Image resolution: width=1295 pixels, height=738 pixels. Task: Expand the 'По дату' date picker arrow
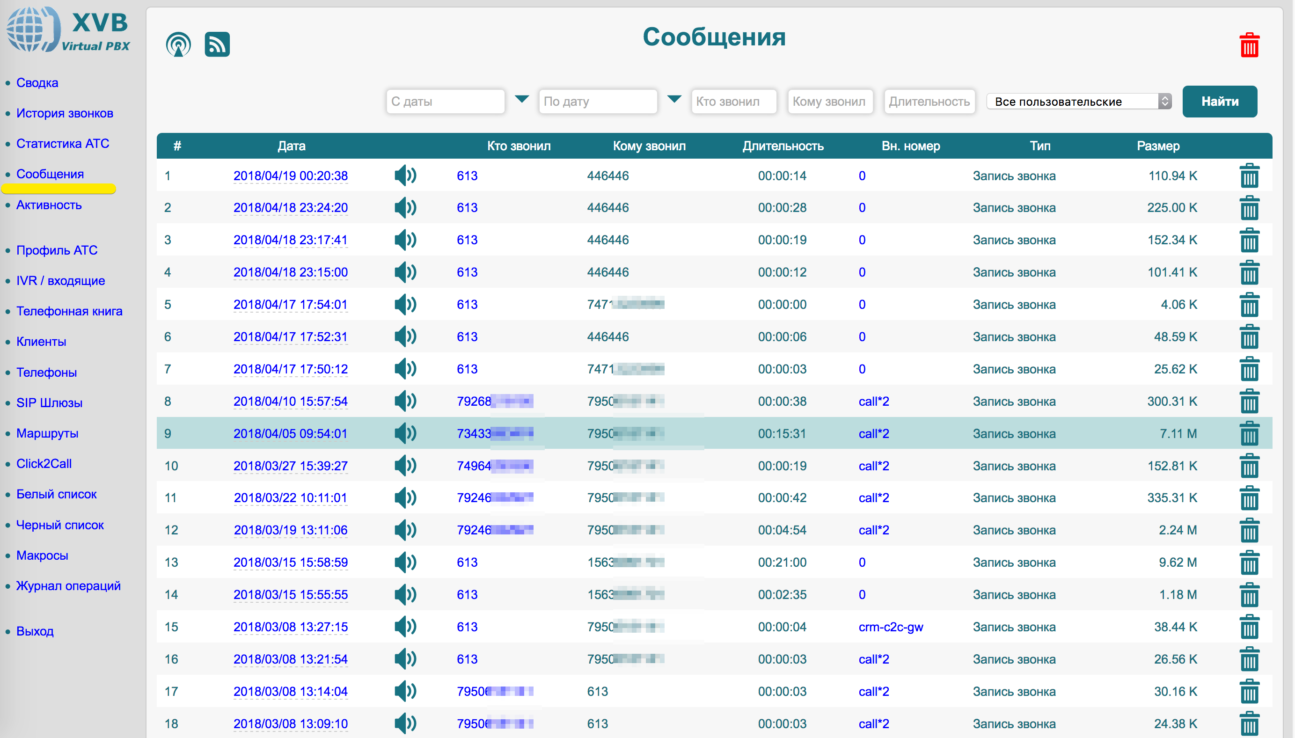(x=673, y=99)
